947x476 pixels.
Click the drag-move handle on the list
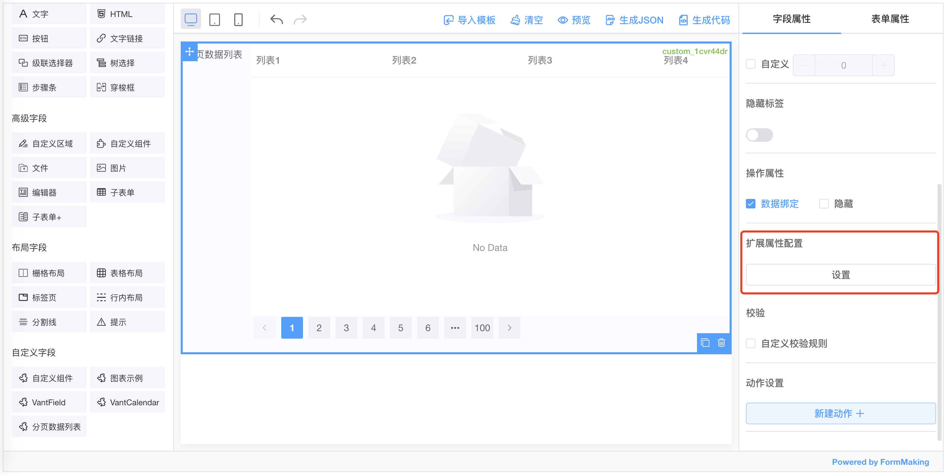pyautogui.click(x=189, y=51)
